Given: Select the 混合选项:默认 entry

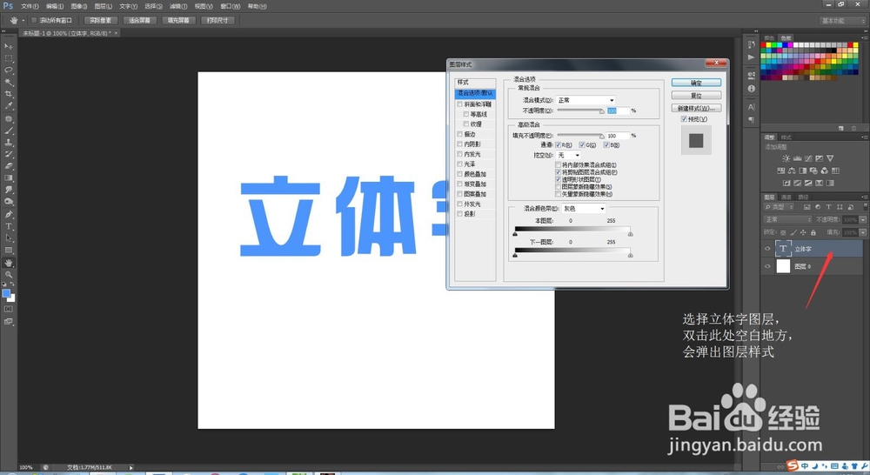Looking at the screenshot, I should [x=475, y=93].
